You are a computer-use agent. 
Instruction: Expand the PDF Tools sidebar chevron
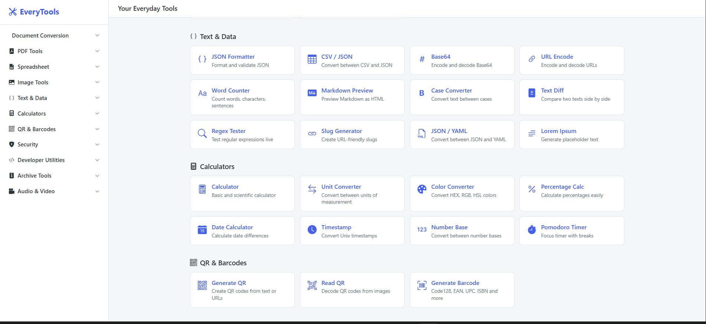97,51
